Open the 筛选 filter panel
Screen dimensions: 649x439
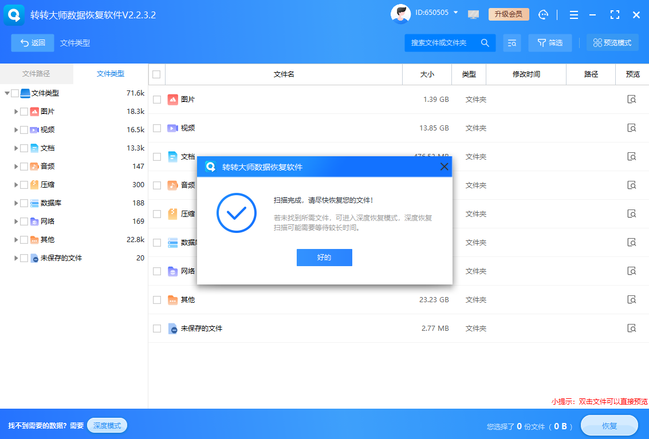click(550, 43)
